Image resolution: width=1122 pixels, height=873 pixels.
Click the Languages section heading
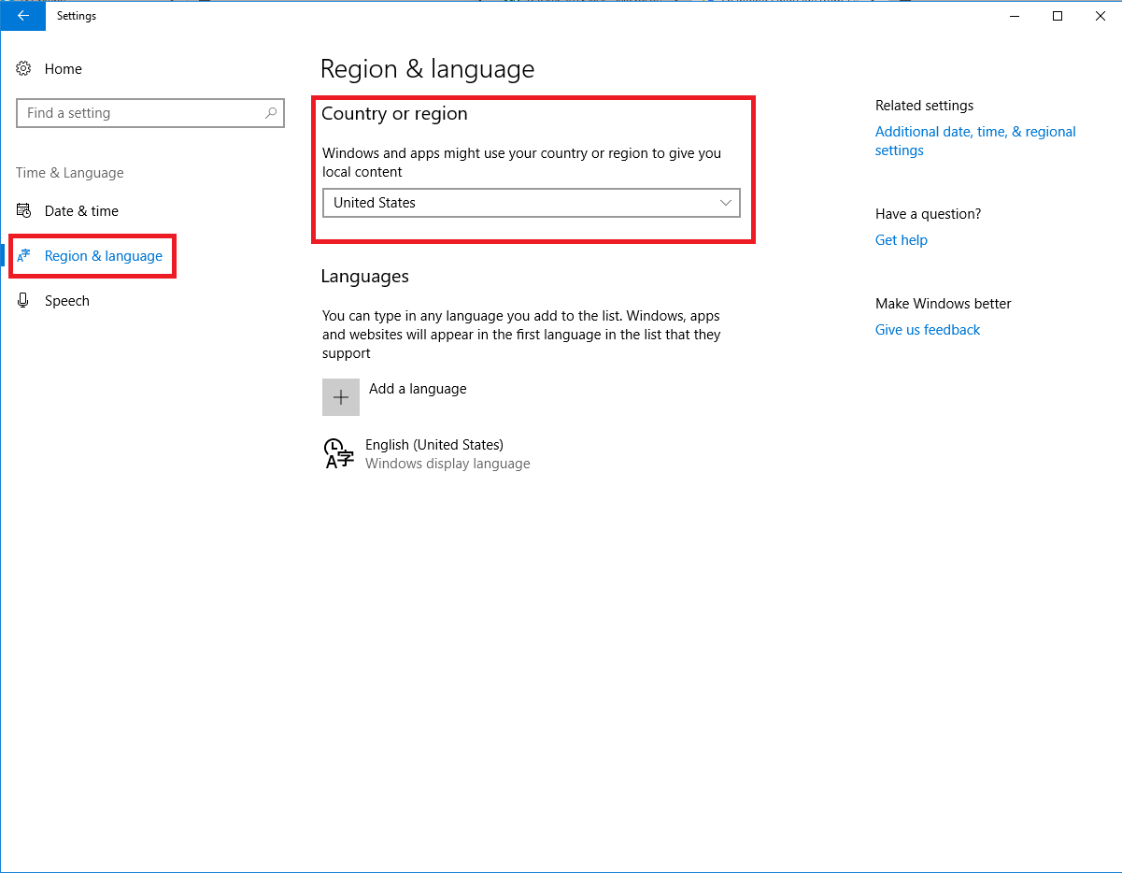tap(365, 277)
